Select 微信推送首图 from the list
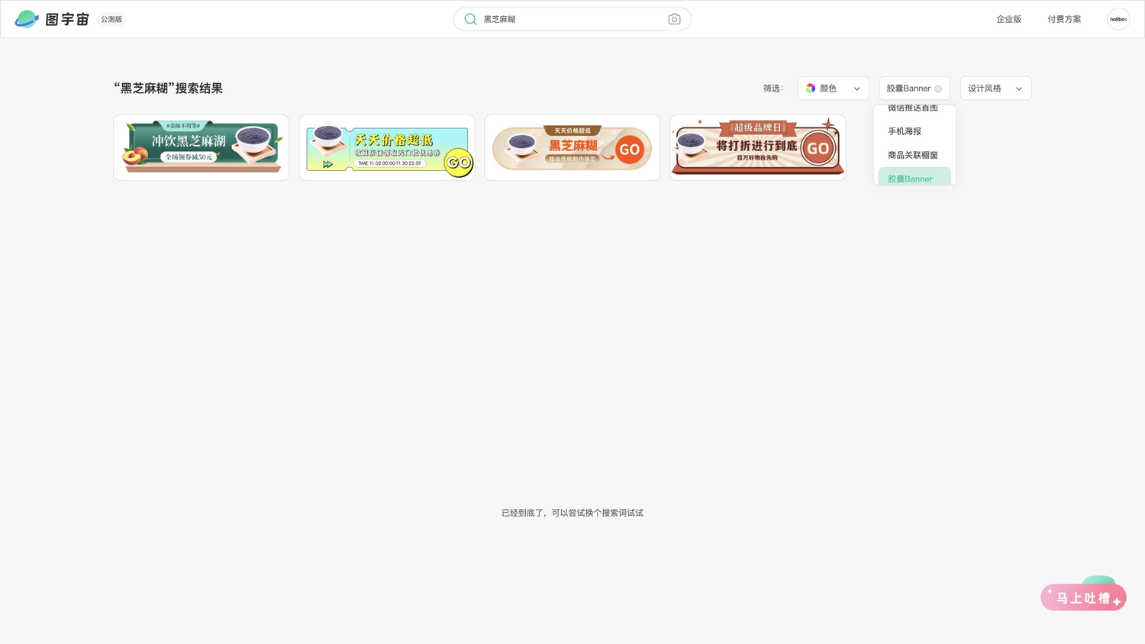1145x644 pixels. pos(913,108)
